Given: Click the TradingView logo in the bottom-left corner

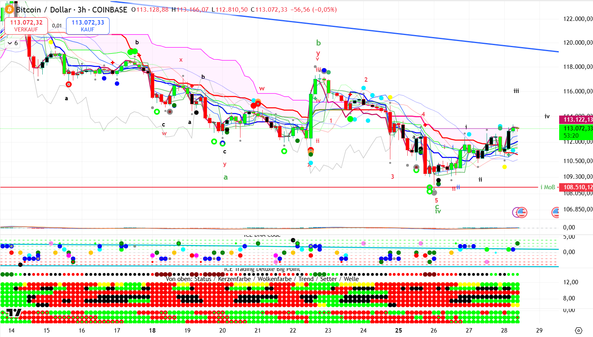Looking at the screenshot, I should [x=14, y=313].
